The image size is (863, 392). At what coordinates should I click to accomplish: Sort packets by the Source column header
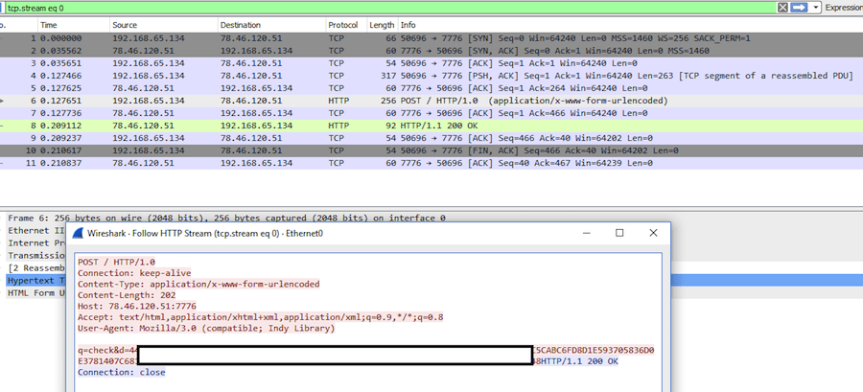pyautogui.click(x=163, y=25)
